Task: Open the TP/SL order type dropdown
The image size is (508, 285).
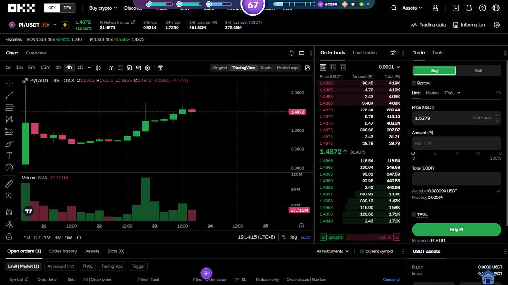Action: click(x=452, y=93)
